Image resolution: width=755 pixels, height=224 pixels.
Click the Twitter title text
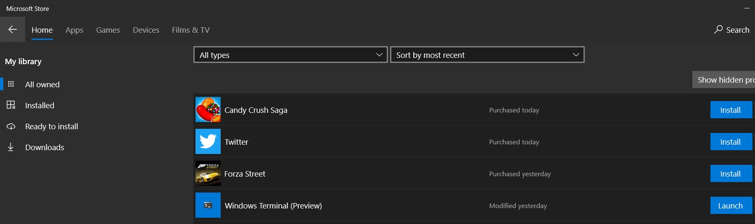237,142
